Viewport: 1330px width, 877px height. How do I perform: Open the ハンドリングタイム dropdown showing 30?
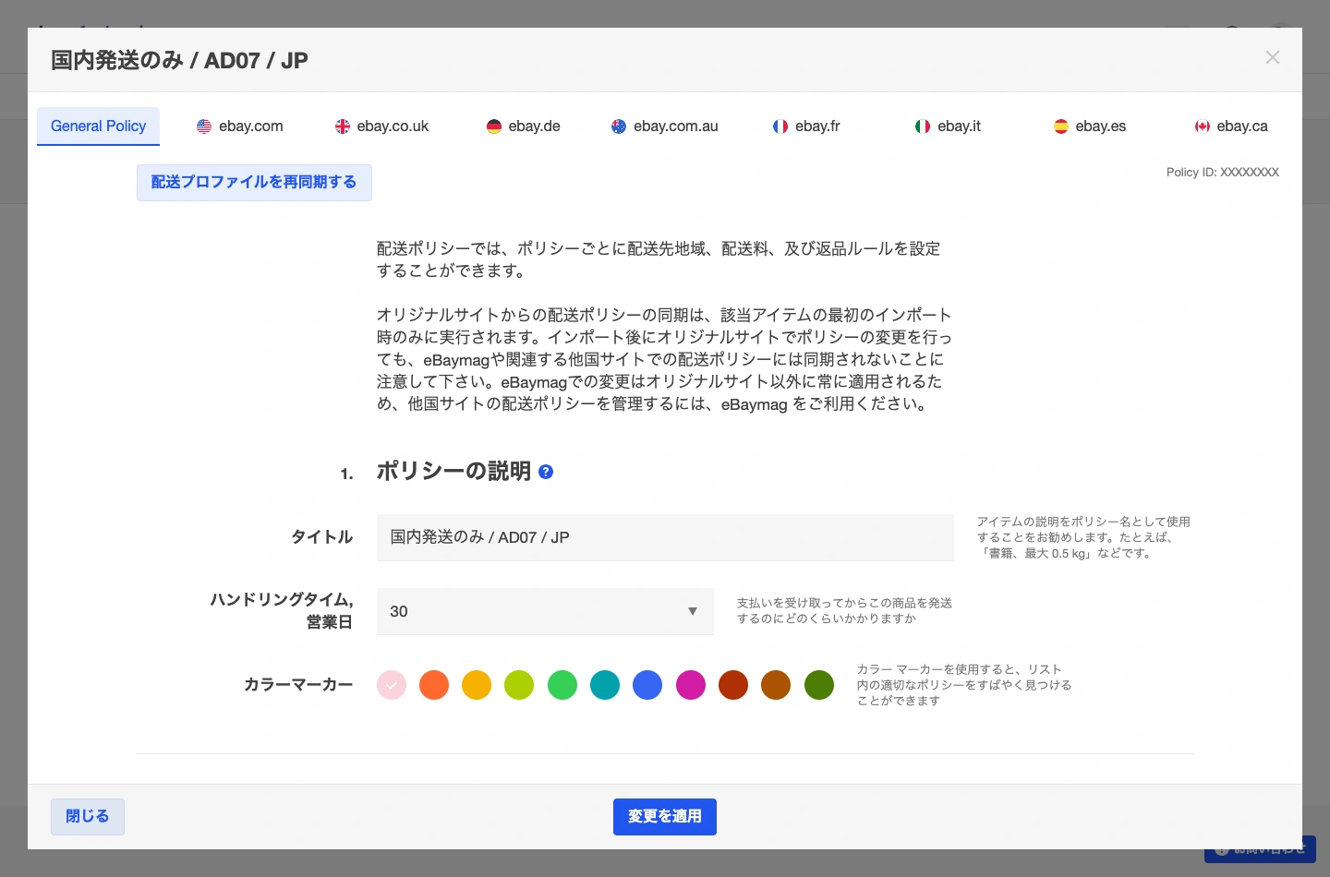click(545, 611)
